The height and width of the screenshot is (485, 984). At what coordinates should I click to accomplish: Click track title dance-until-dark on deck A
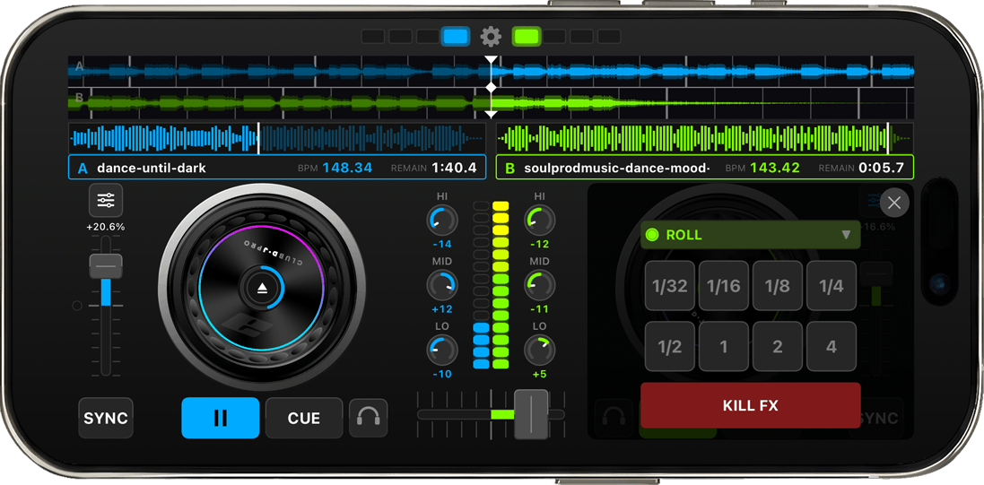pos(152,168)
